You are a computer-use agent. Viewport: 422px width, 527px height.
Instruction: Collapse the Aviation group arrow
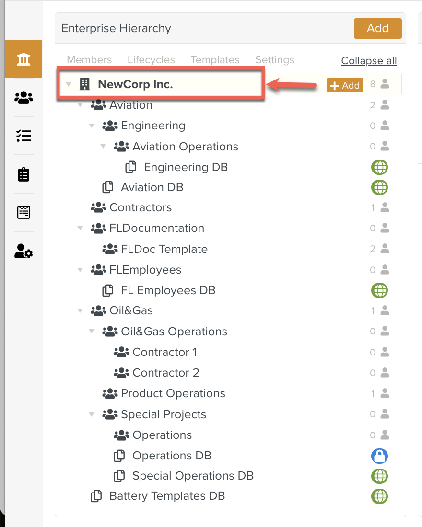click(80, 105)
